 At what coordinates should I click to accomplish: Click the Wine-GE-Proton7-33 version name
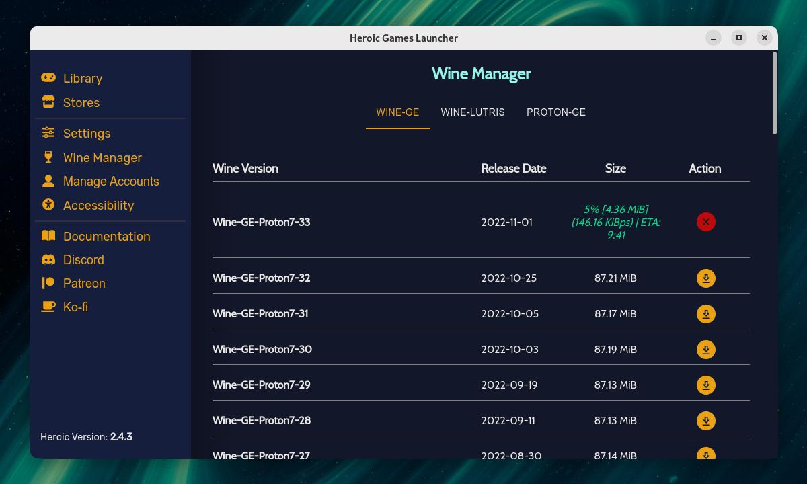pyautogui.click(x=262, y=222)
